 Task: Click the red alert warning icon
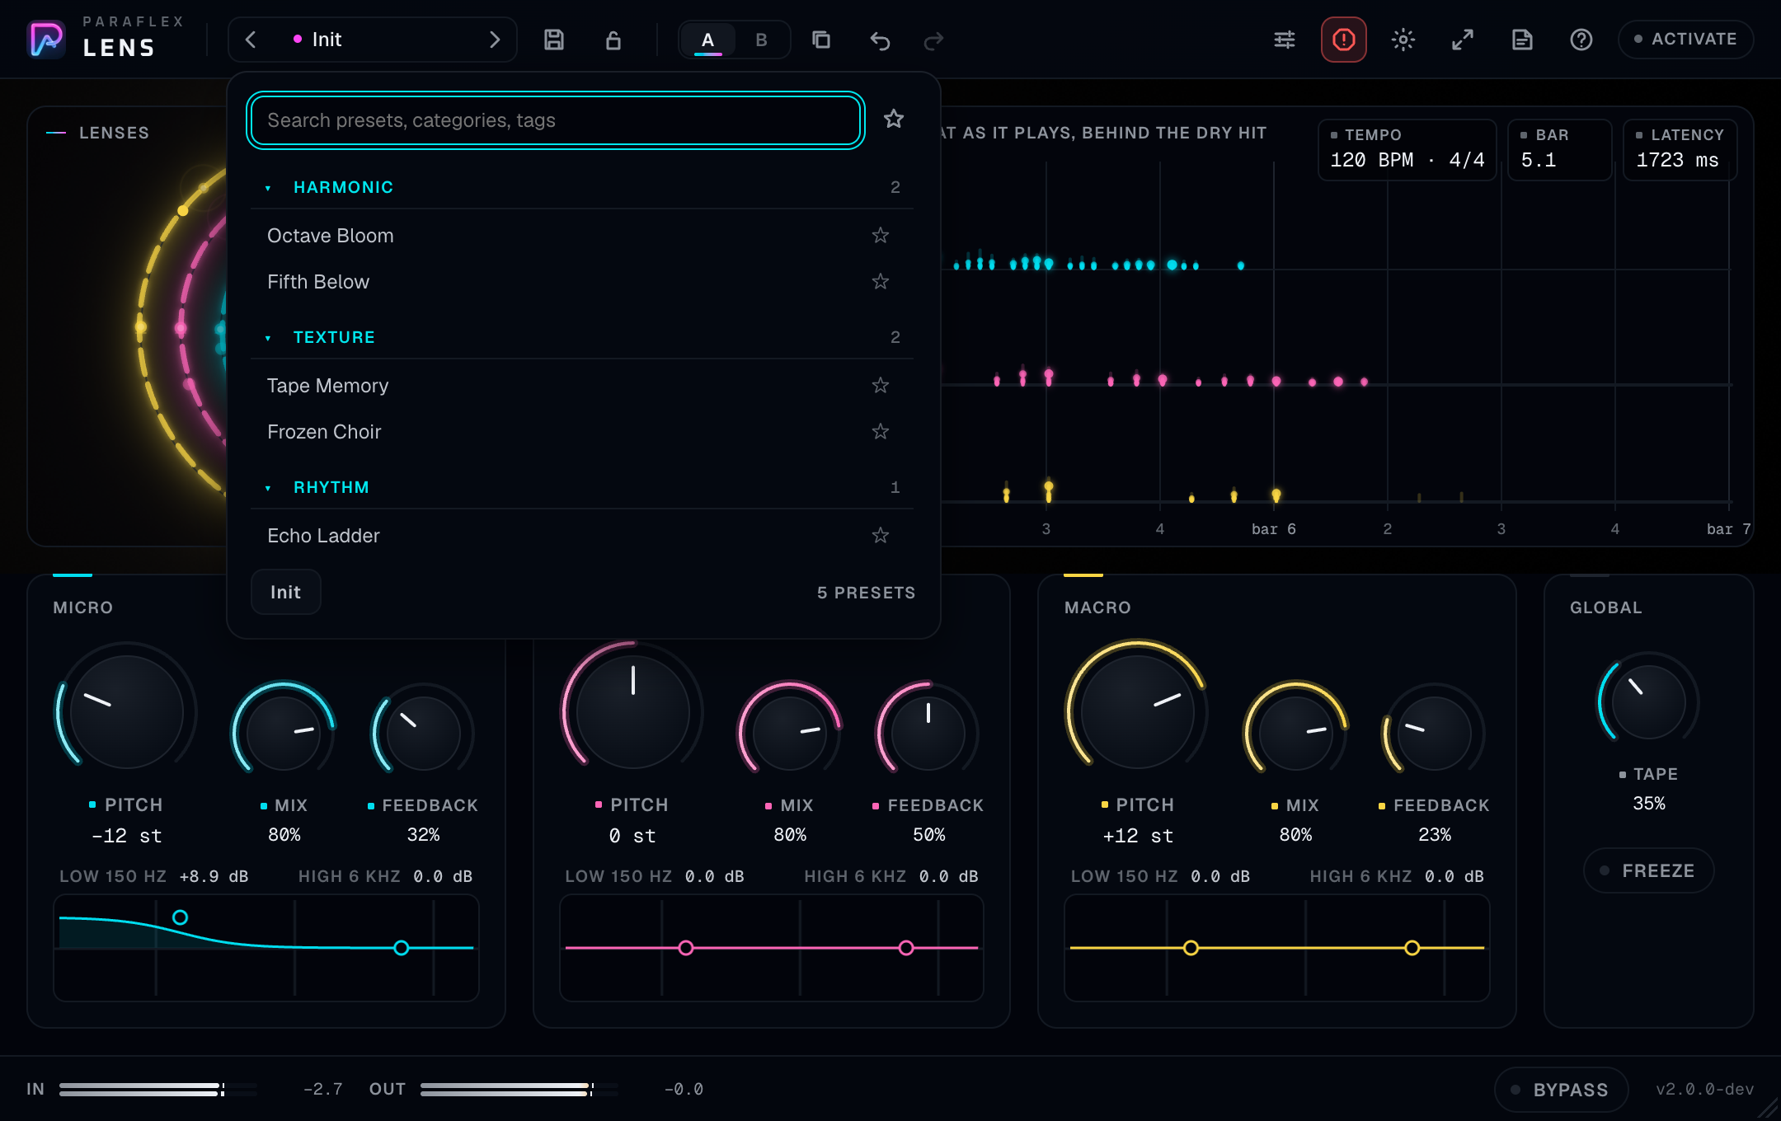tap(1344, 40)
